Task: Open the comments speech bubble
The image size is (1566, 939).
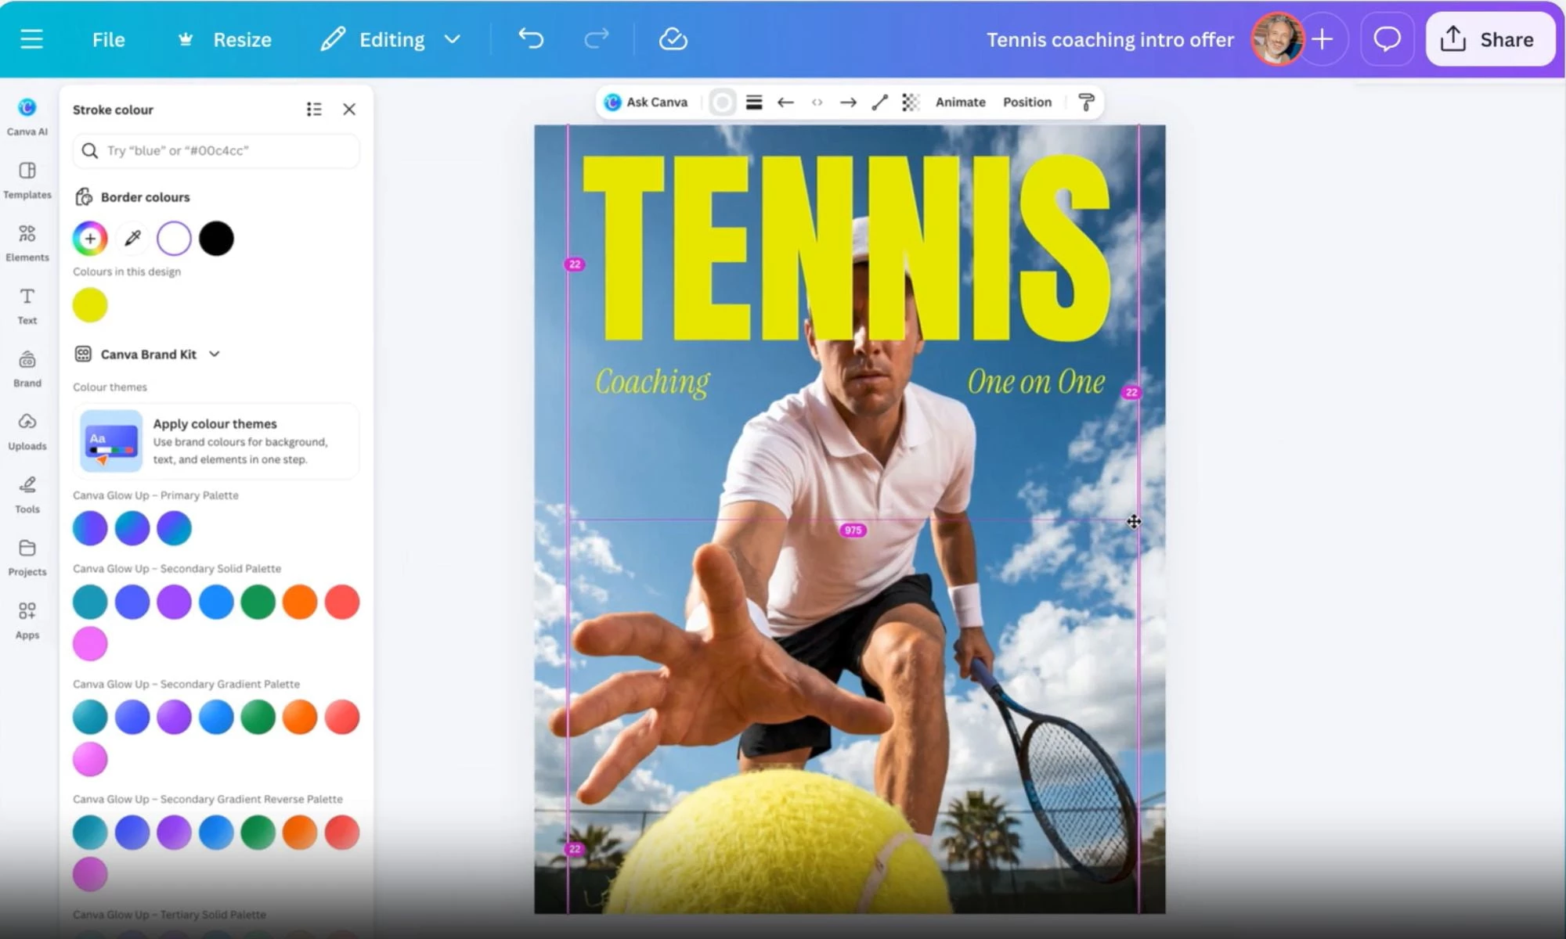Action: tap(1387, 39)
